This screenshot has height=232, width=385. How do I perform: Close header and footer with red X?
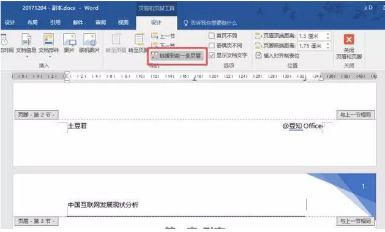click(349, 39)
